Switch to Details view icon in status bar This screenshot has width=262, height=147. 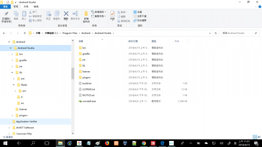[x=255, y=137]
